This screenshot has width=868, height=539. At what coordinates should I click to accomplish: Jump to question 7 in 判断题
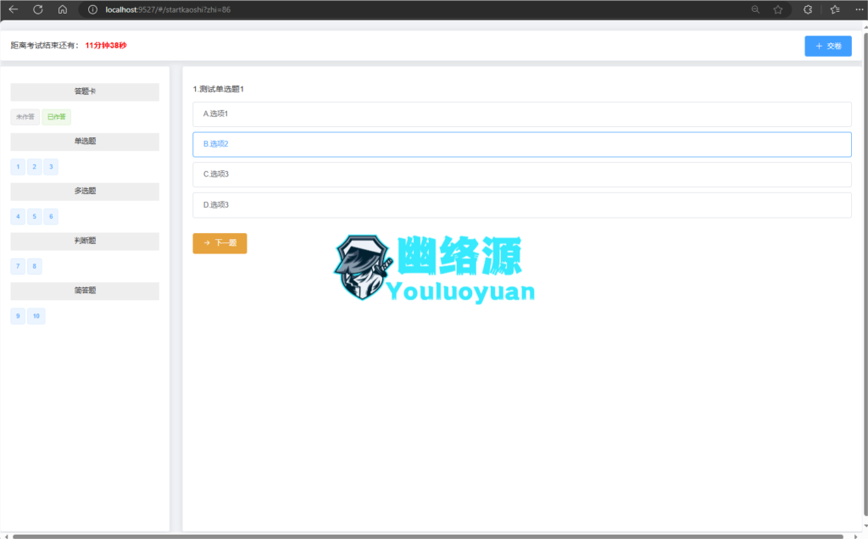(18, 266)
